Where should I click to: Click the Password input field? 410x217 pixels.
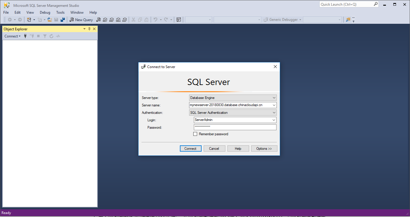pos(235,127)
